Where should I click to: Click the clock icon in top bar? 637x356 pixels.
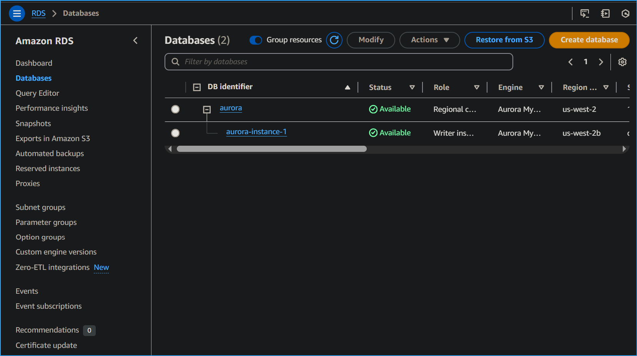(x=625, y=13)
